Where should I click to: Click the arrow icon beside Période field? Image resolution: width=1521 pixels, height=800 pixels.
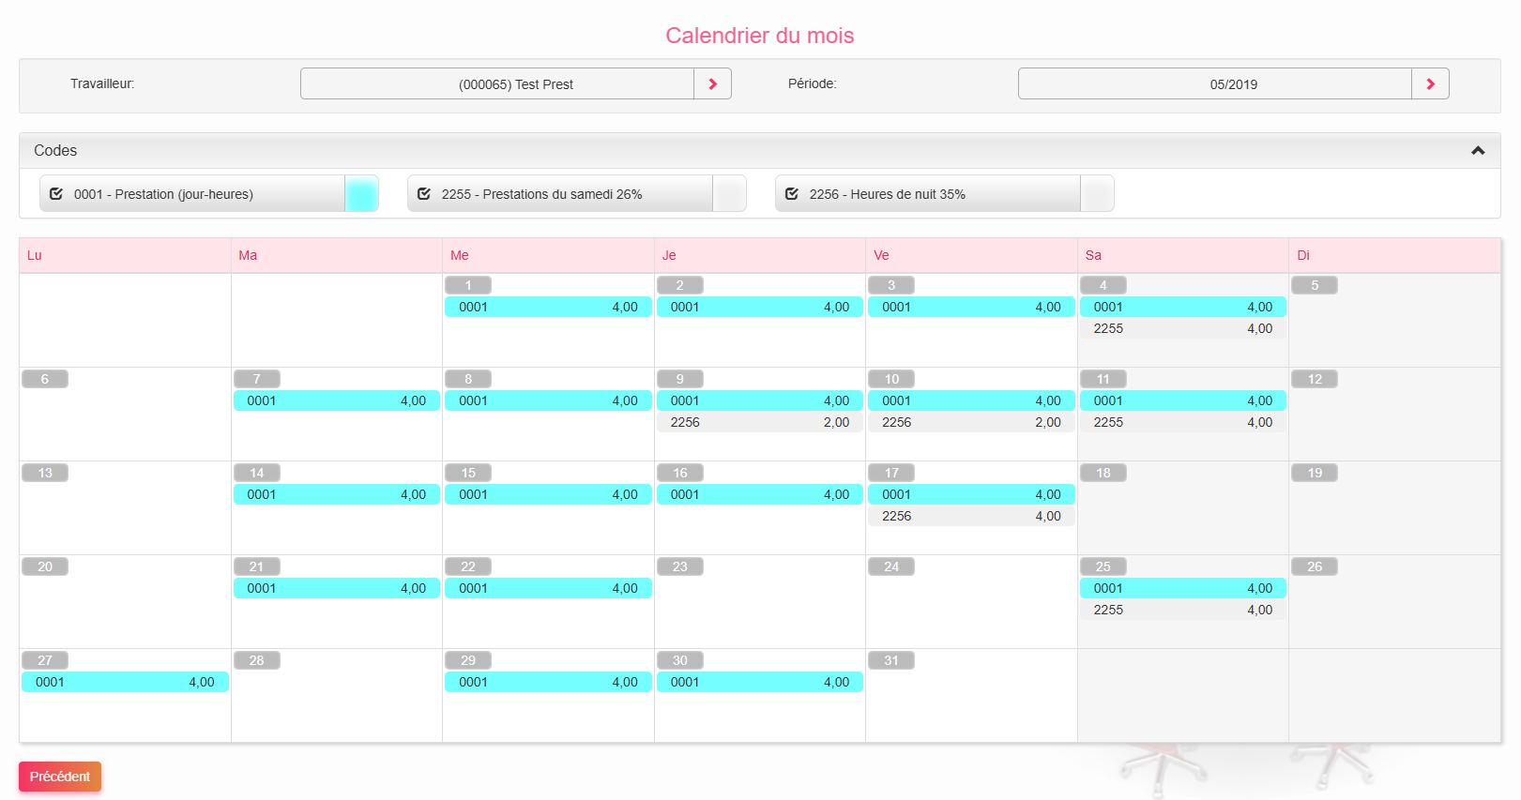(1430, 84)
